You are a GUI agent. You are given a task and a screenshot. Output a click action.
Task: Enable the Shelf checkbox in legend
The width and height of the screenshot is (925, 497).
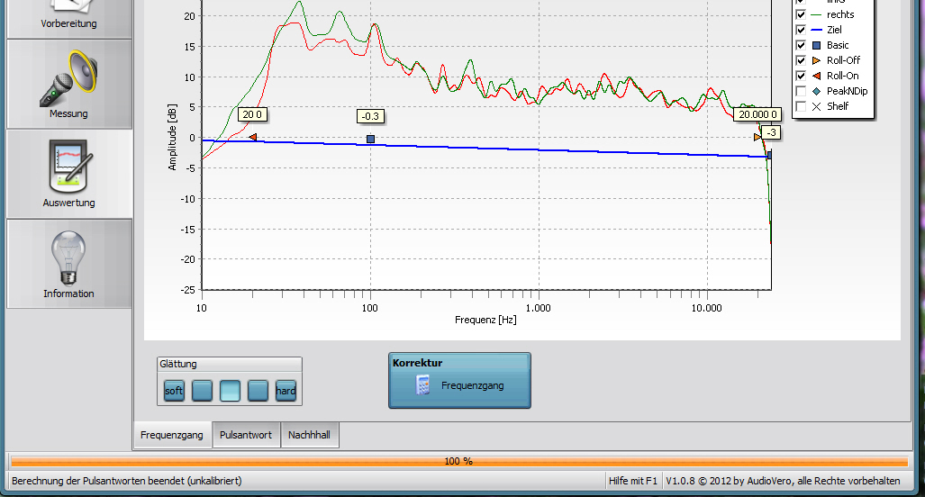click(x=801, y=106)
